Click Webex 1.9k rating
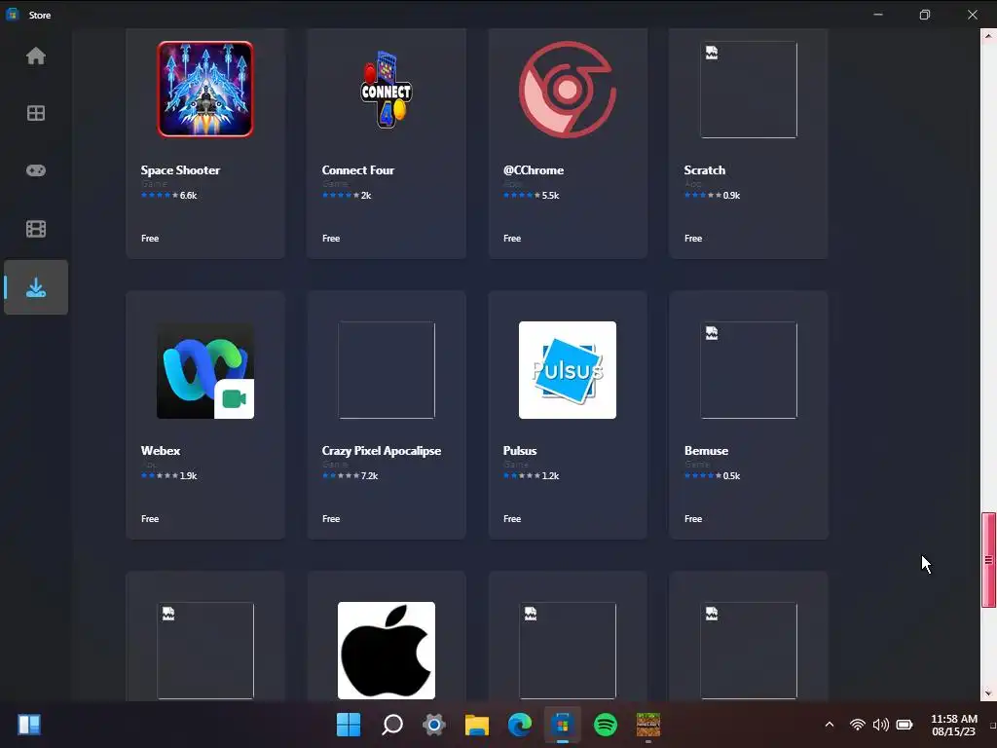The image size is (997, 748). (169, 475)
